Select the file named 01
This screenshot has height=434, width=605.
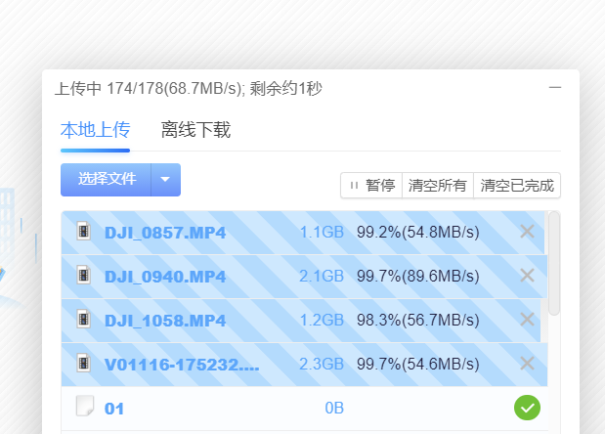(114, 409)
